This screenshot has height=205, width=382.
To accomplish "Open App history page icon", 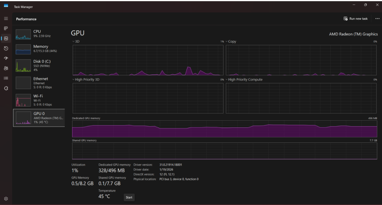I will pos(6,48).
